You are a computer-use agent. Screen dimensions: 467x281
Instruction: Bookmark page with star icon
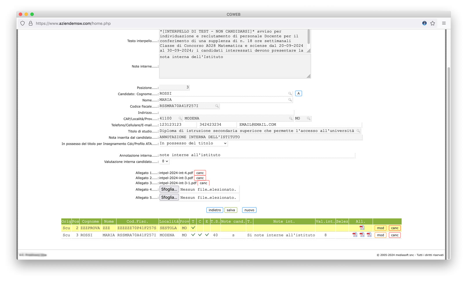coord(433,23)
